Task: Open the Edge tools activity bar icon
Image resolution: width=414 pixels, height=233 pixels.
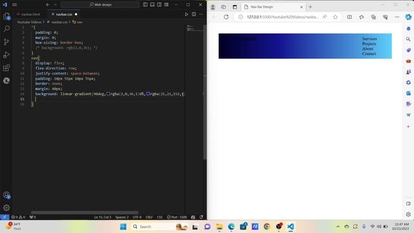Action: [6, 80]
